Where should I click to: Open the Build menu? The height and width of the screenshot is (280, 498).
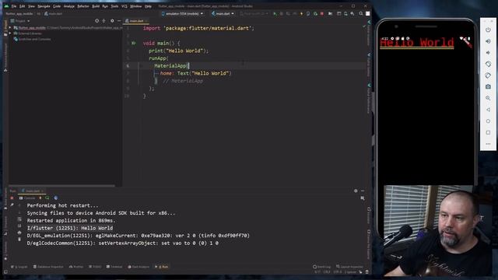96,6
